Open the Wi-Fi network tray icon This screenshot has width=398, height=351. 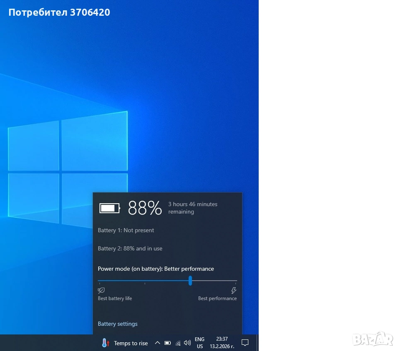[178, 343]
